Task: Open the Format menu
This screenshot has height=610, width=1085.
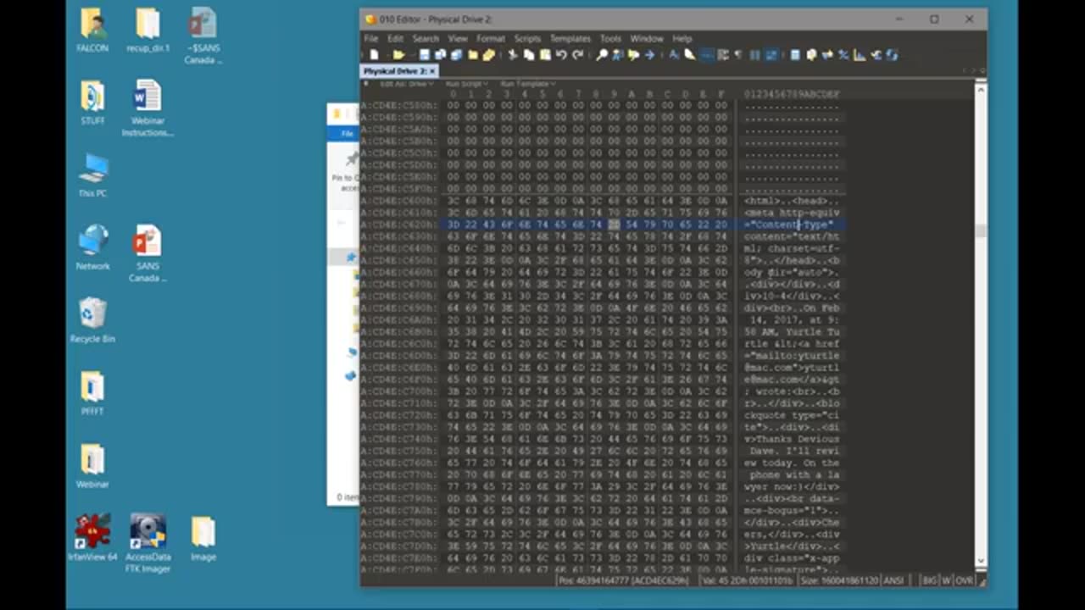Action: tap(490, 38)
